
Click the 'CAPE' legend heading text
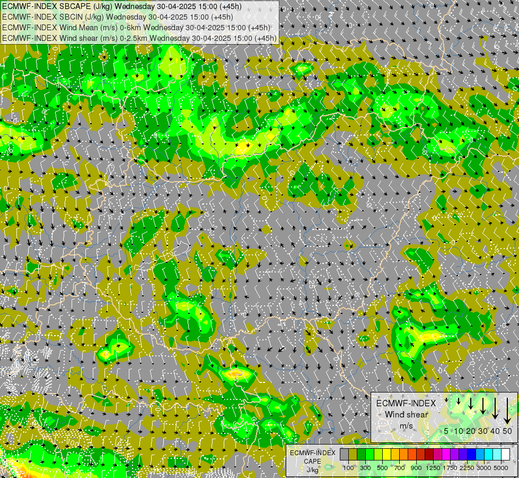[x=312, y=462]
